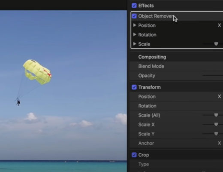
Task: Expand the Object Remover Rotation triangle
Action: pyautogui.click(x=135, y=34)
